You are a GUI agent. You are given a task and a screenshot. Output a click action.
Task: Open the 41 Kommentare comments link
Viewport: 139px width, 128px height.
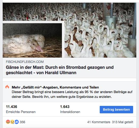tap(99, 122)
